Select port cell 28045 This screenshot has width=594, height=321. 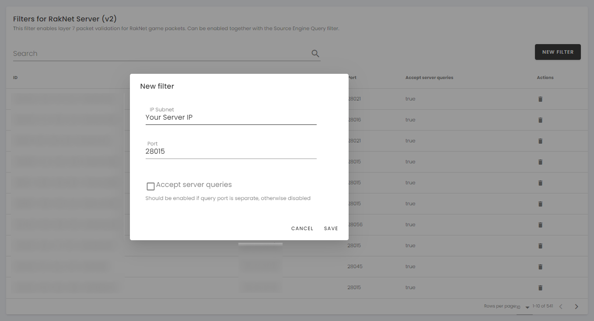355,266
